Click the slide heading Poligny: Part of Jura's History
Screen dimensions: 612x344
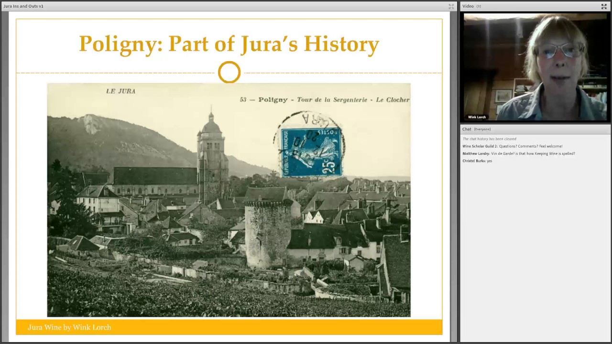pyautogui.click(x=229, y=43)
